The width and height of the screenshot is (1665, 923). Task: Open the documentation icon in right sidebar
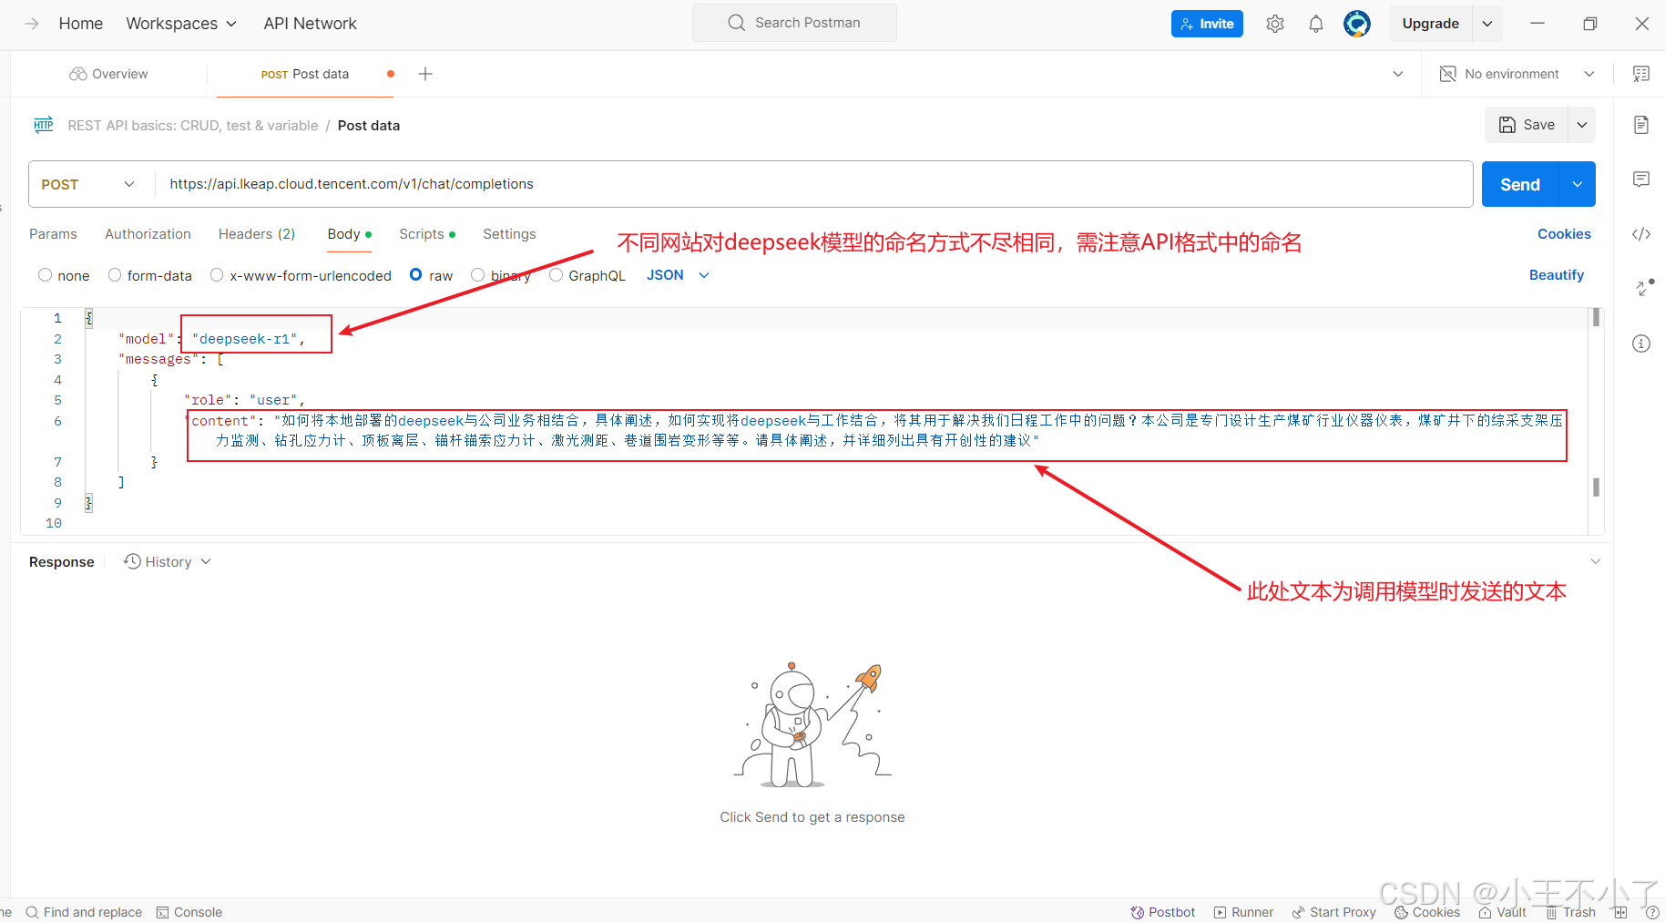1641,125
